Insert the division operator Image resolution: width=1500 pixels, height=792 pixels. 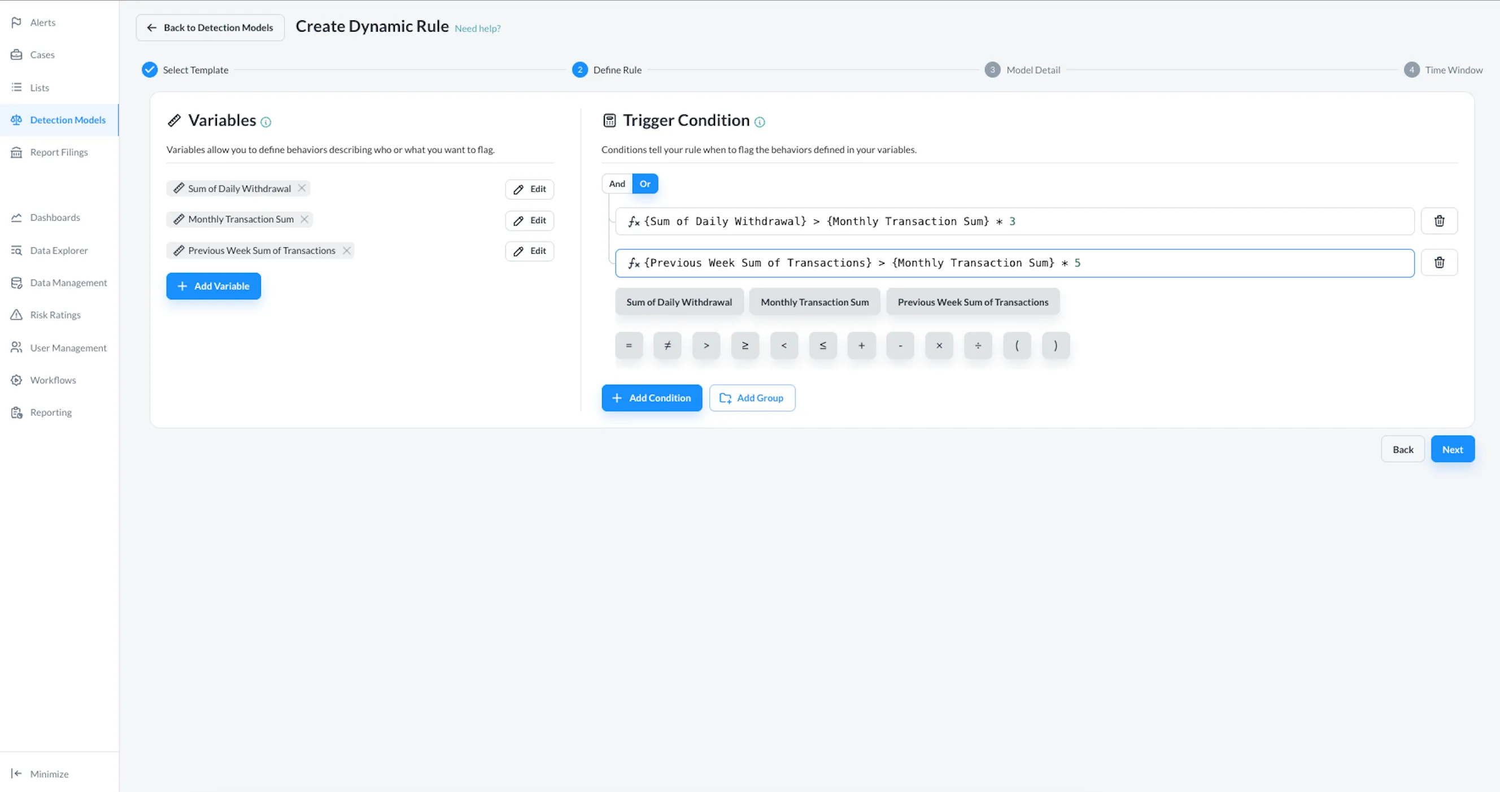(978, 345)
